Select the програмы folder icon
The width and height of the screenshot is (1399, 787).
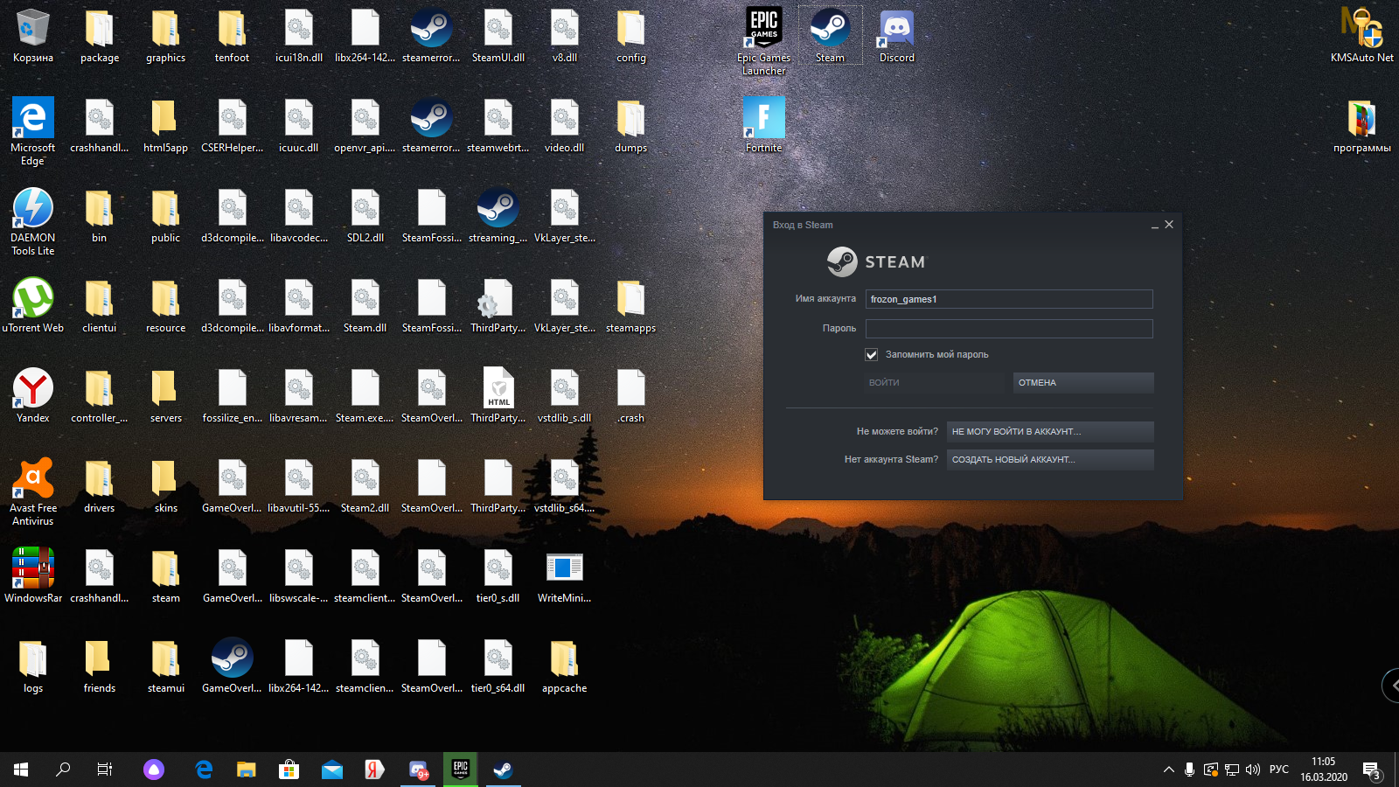[x=1361, y=126]
